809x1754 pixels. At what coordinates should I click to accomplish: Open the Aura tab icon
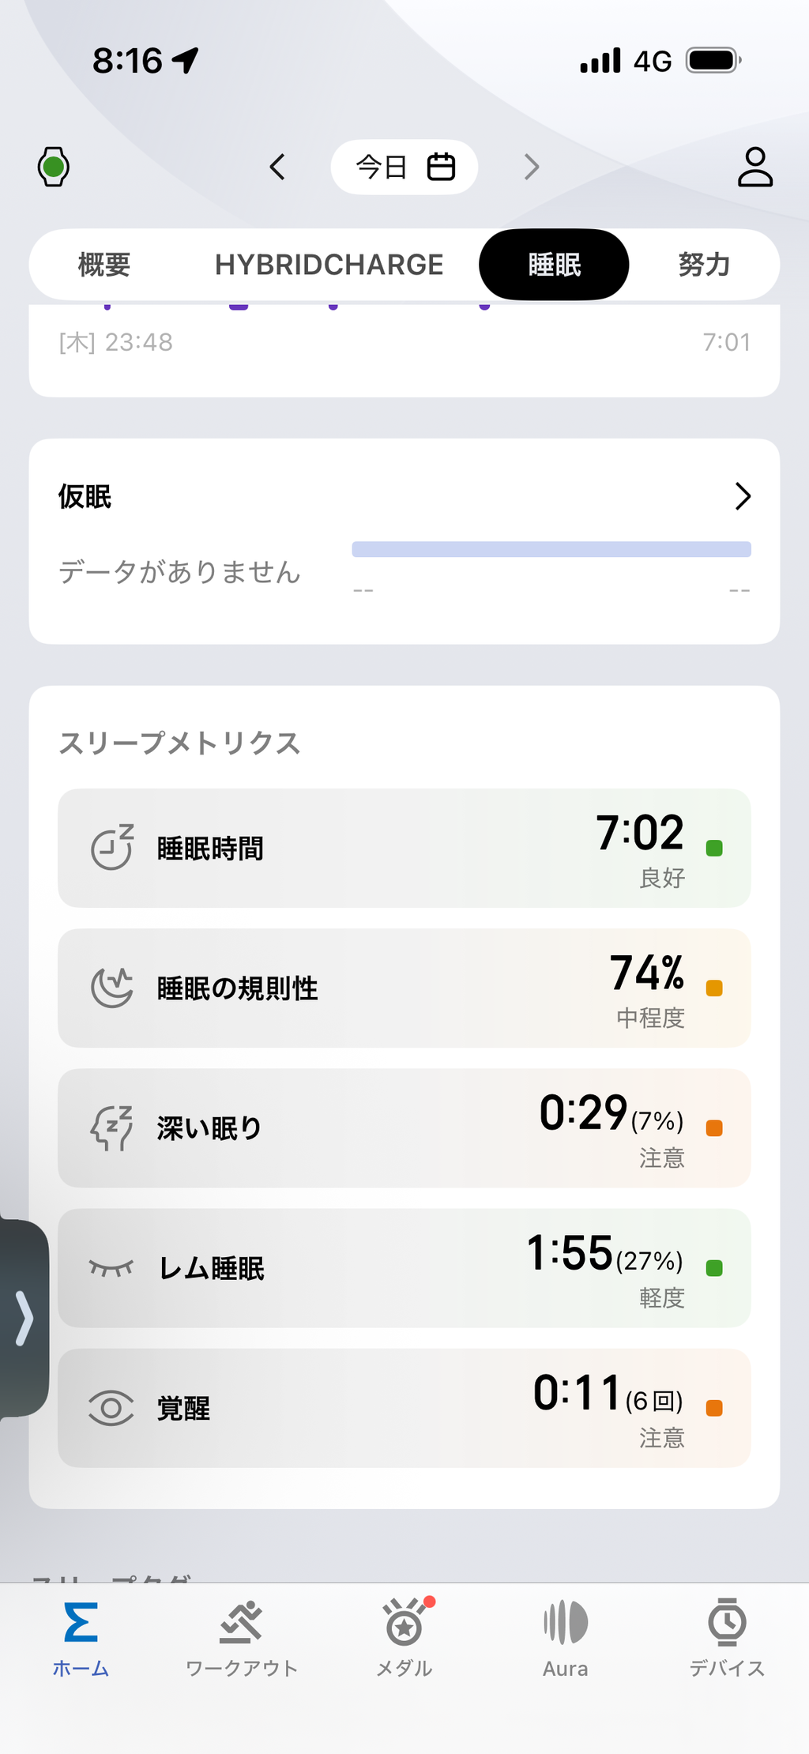[x=566, y=1623]
